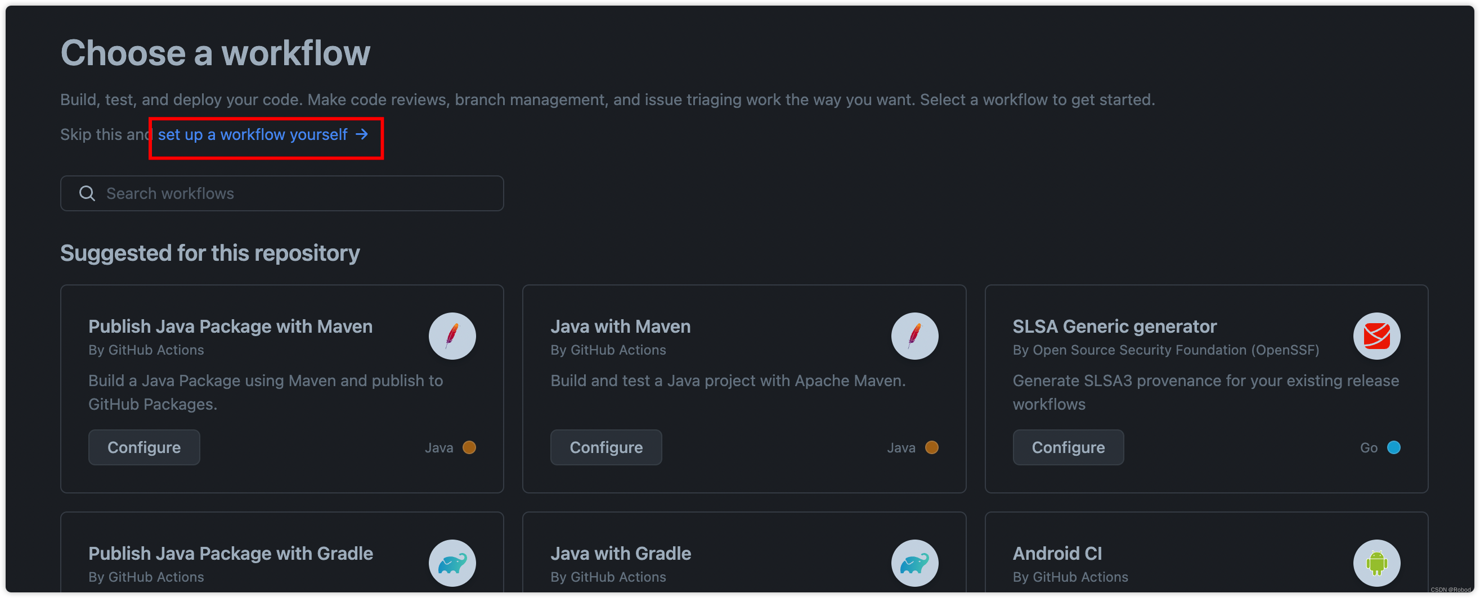Image resolution: width=1480 pixels, height=598 pixels.
Task: Focus the Search workflows input field
Action: (x=281, y=193)
